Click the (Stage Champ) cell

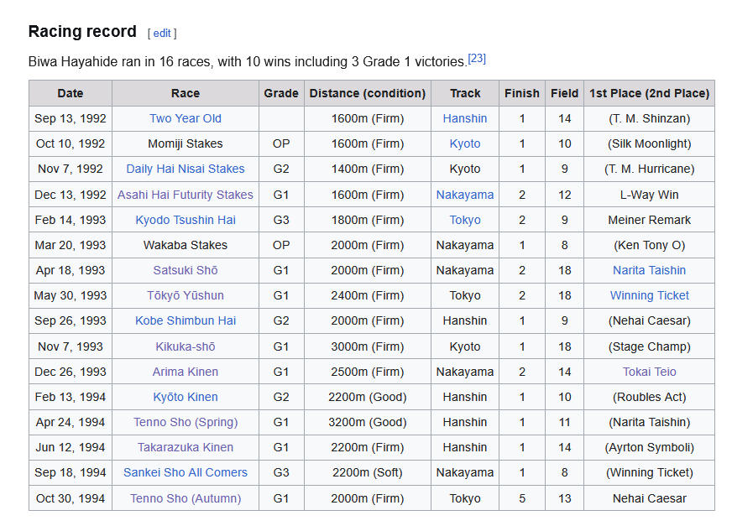(650, 346)
